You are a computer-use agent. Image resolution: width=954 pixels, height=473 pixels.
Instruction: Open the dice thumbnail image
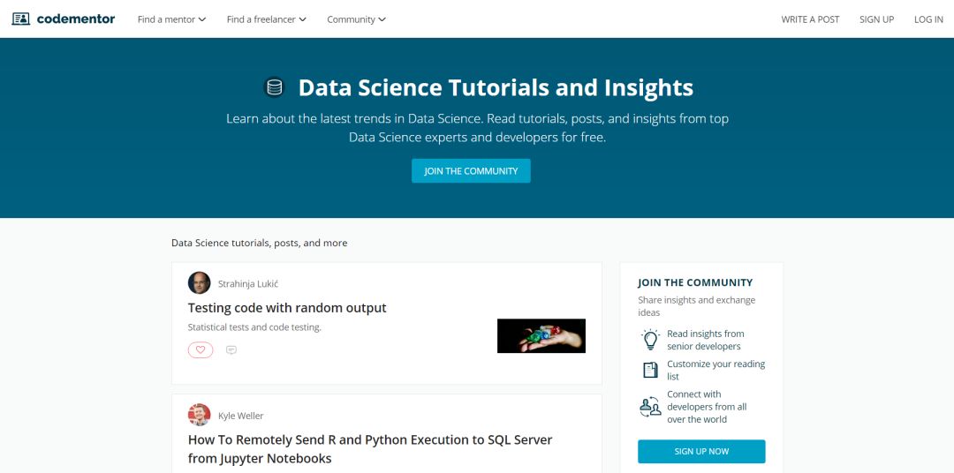coord(541,335)
